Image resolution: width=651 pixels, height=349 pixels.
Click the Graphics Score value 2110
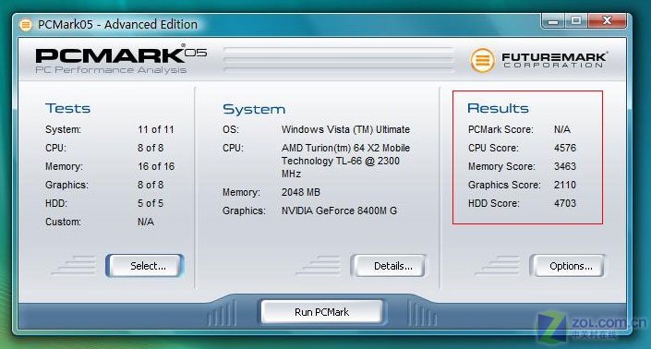564,185
